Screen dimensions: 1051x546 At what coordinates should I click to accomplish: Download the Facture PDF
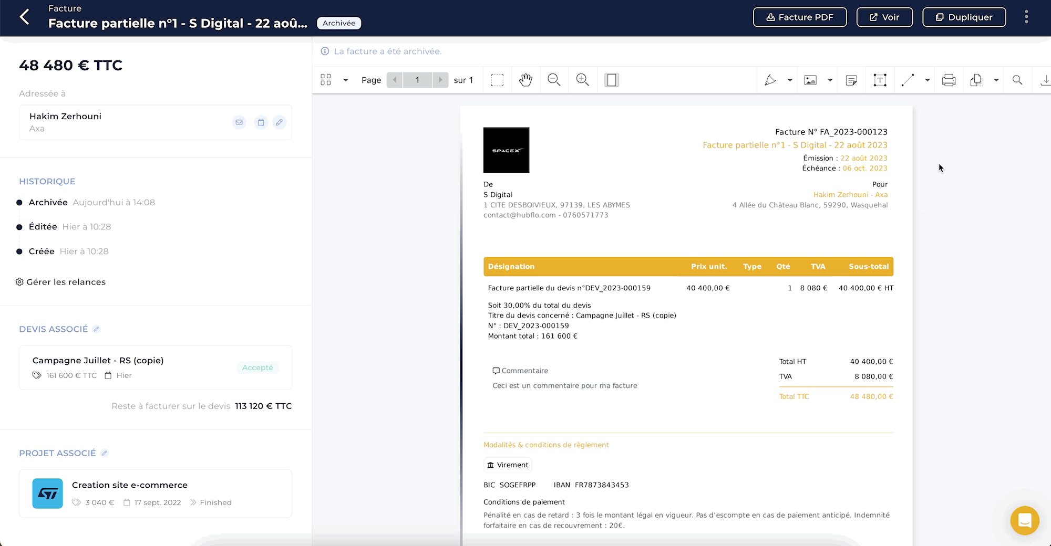(800, 17)
